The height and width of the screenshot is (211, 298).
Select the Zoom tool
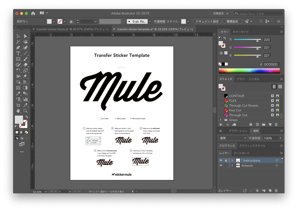(25, 111)
